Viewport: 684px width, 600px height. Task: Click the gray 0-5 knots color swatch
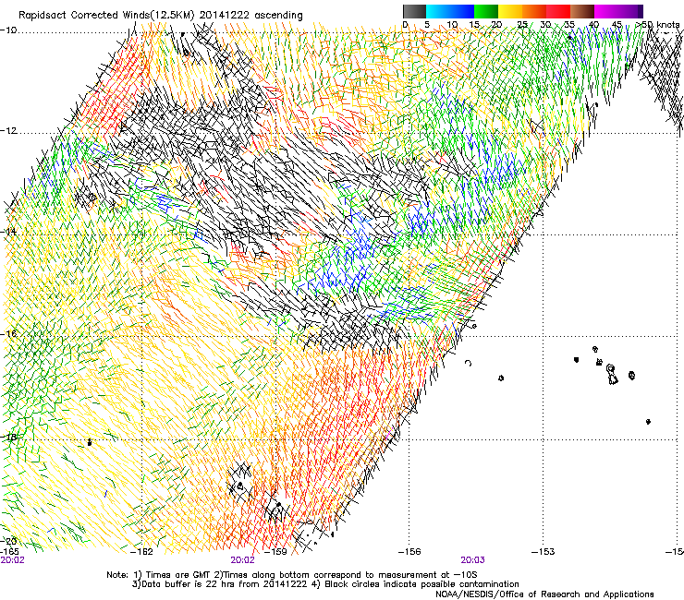pos(414,11)
